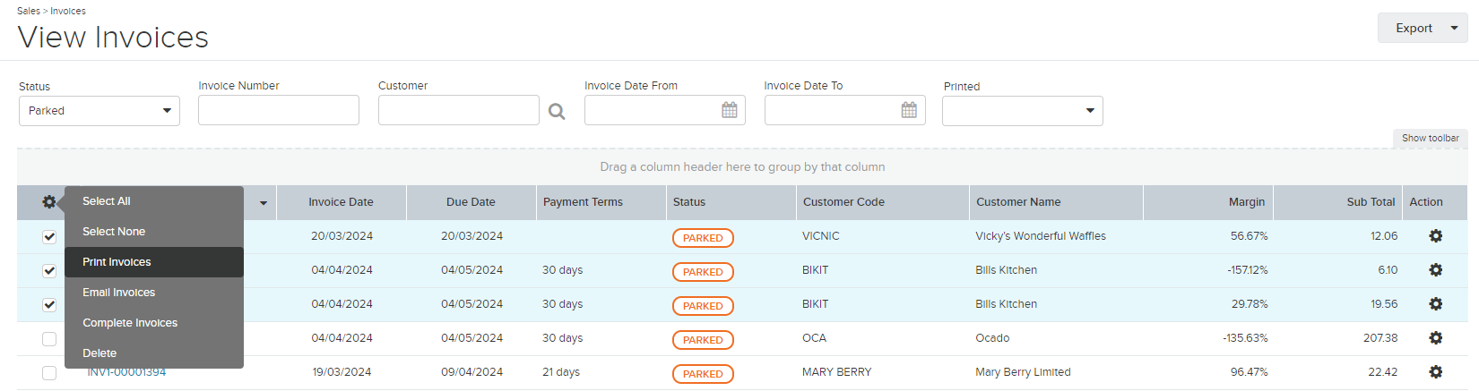Screen dimensions: 1479x391
Task: Expand the Export button dropdown arrow
Action: pos(1454,29)
